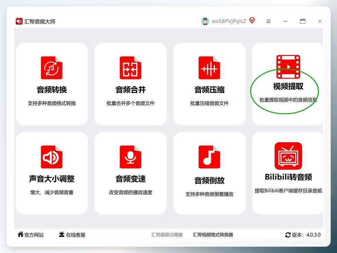
Task: Open the 视频提取 film strip icon
Action: 288,67
